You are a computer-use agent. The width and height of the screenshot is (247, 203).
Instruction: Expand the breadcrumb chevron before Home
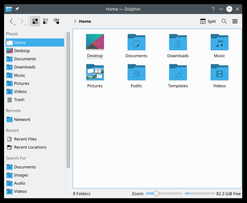(75, 21)
